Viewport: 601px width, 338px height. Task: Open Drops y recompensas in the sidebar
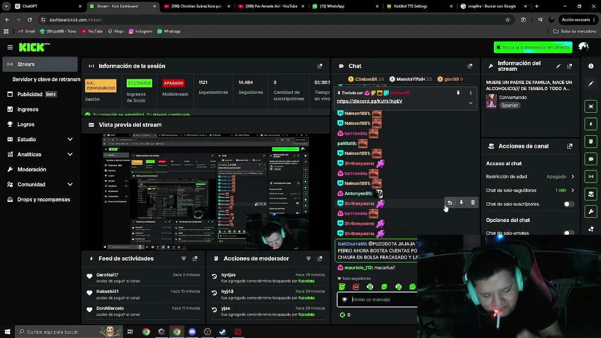[40, 200]
